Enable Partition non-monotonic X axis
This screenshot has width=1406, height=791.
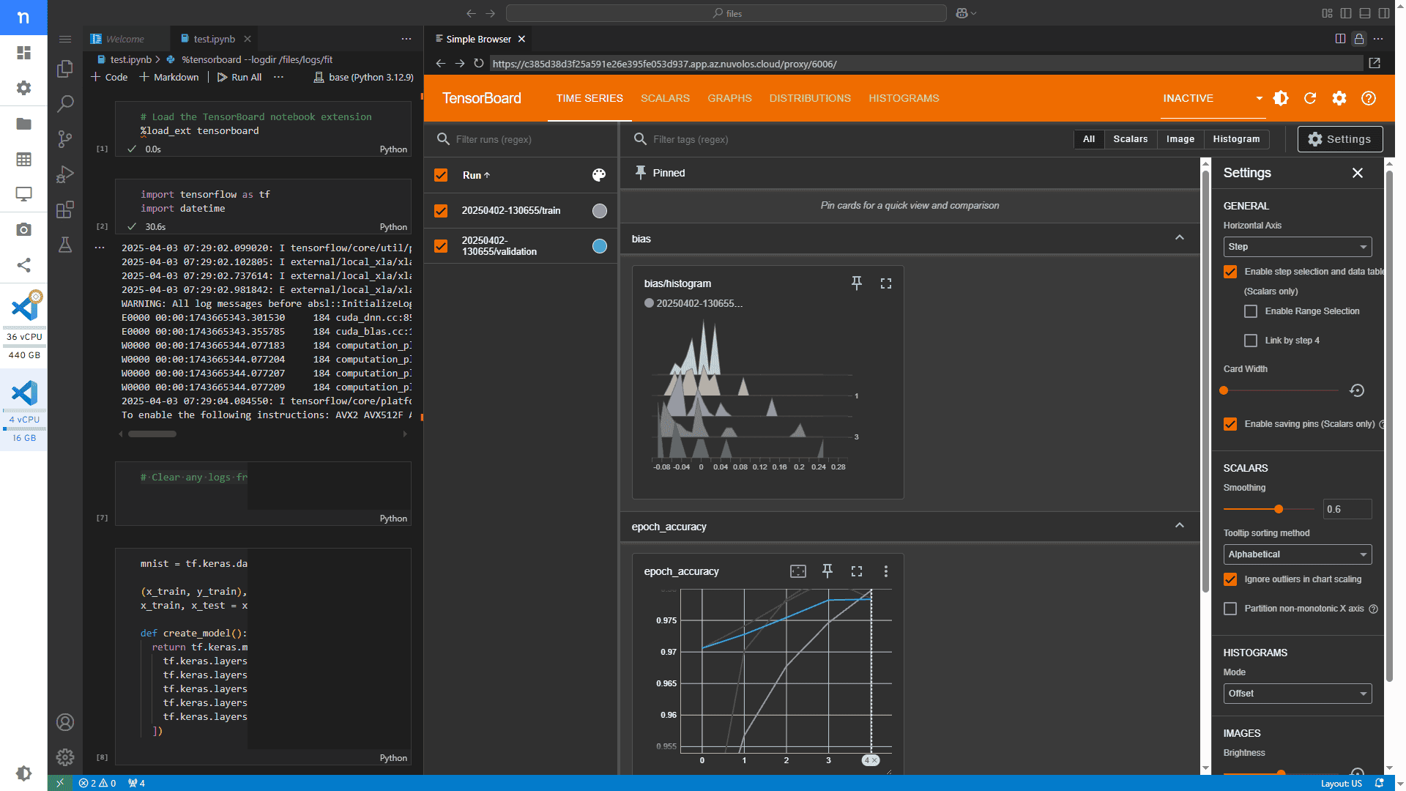click(x=1230, y=609)
